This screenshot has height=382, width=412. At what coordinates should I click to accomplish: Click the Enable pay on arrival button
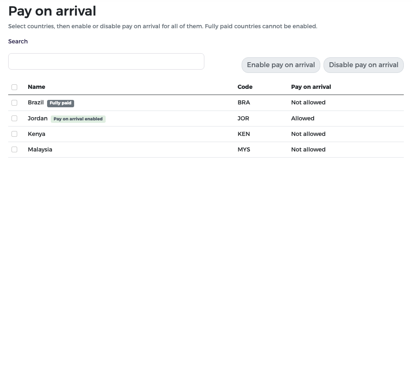281,65
